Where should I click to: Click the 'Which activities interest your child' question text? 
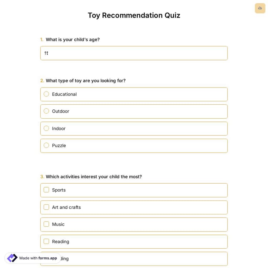(x=94, y=177)
